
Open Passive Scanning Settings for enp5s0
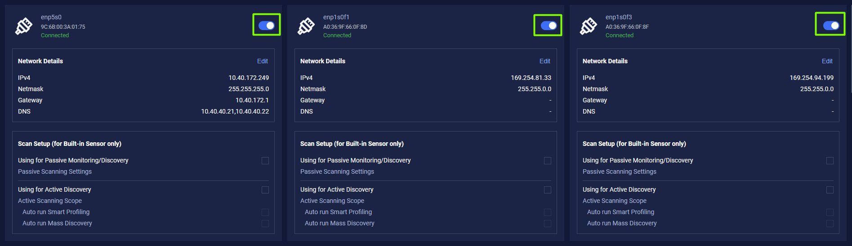click(55, 171)
